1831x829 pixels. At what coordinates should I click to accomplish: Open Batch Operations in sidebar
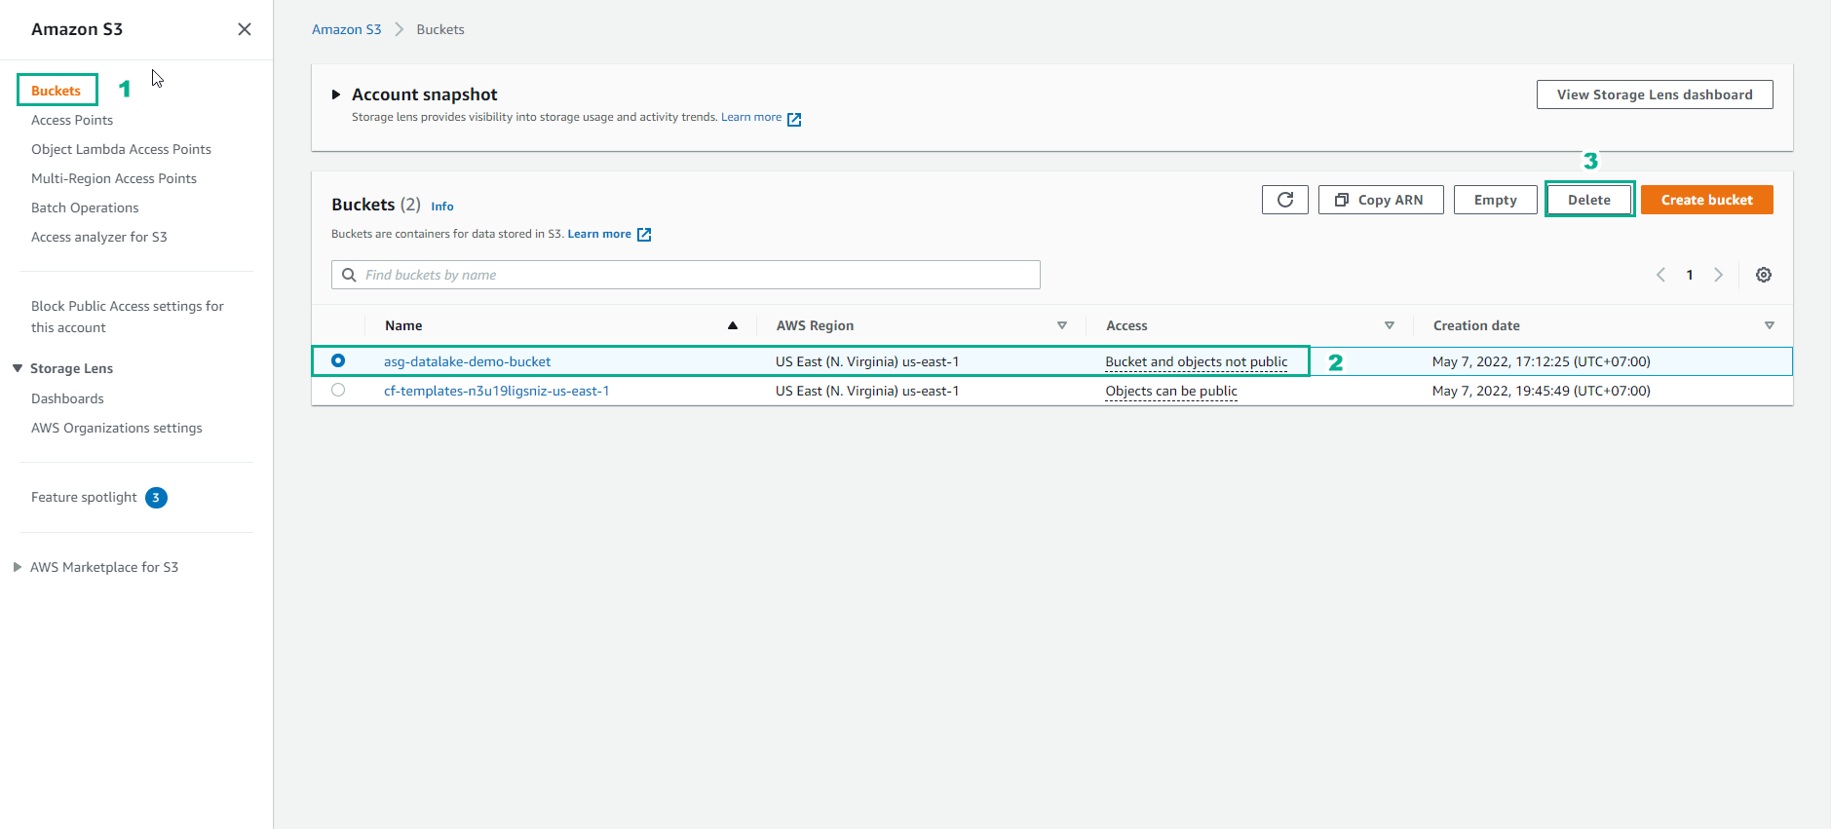pos(85,207)
